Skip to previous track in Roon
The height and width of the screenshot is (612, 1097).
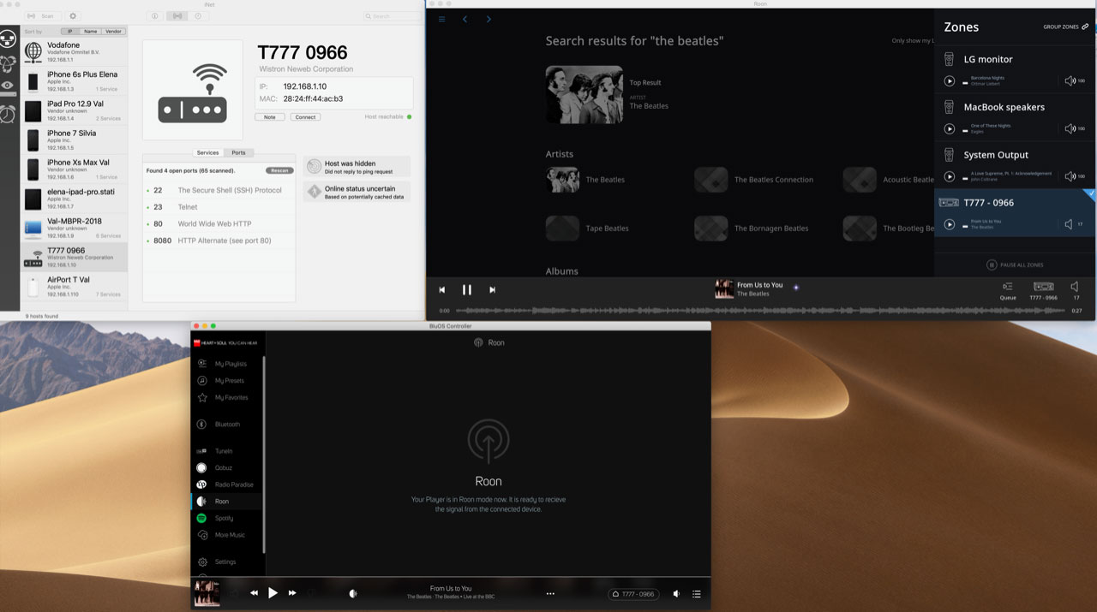[442, 290]
